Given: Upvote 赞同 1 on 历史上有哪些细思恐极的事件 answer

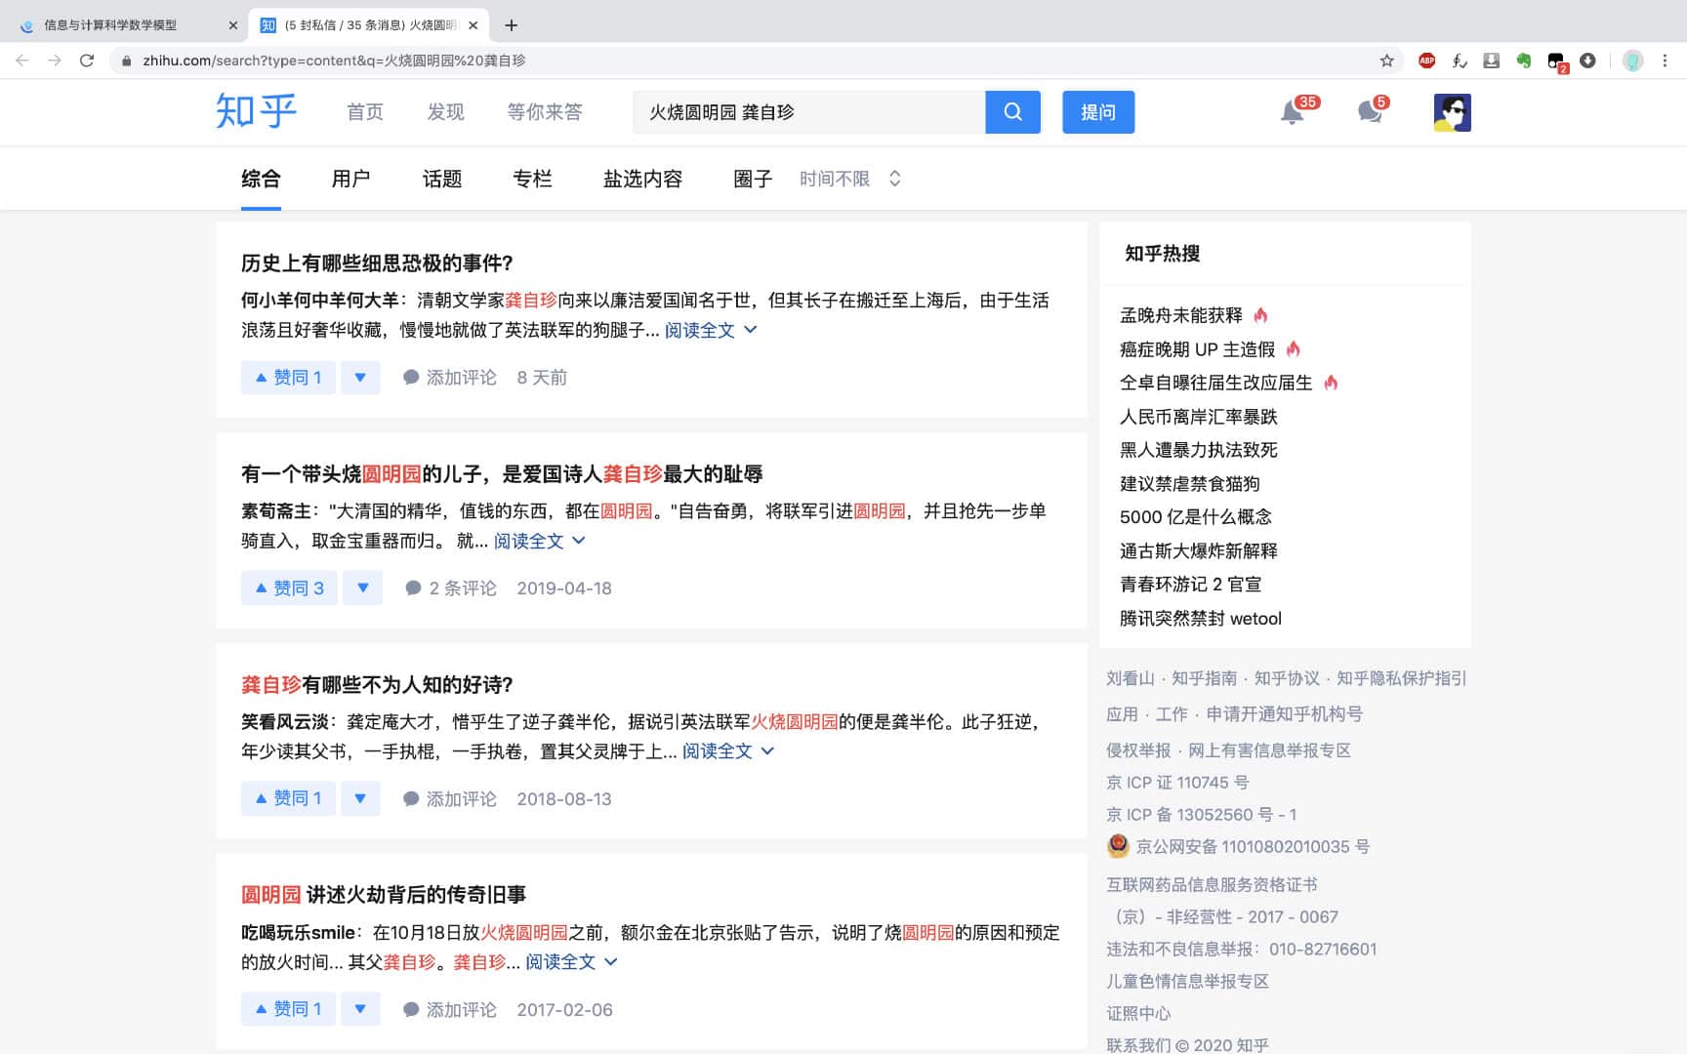Looking at the screenshot, I should pyautogui.click(x=288, y=378).
